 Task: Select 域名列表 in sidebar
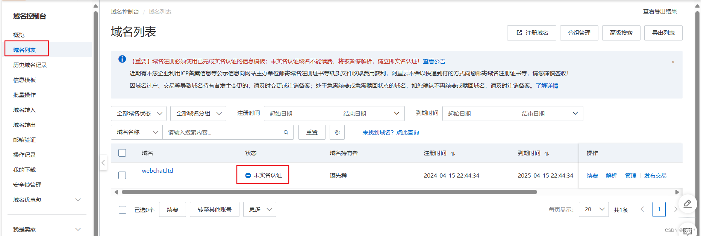coord(24,50)
